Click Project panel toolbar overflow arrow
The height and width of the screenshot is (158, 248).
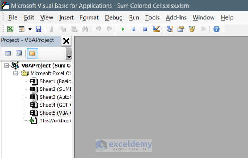(69, 54)
